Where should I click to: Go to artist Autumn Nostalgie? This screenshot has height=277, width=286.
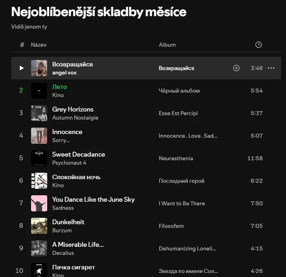click(75, 118)
